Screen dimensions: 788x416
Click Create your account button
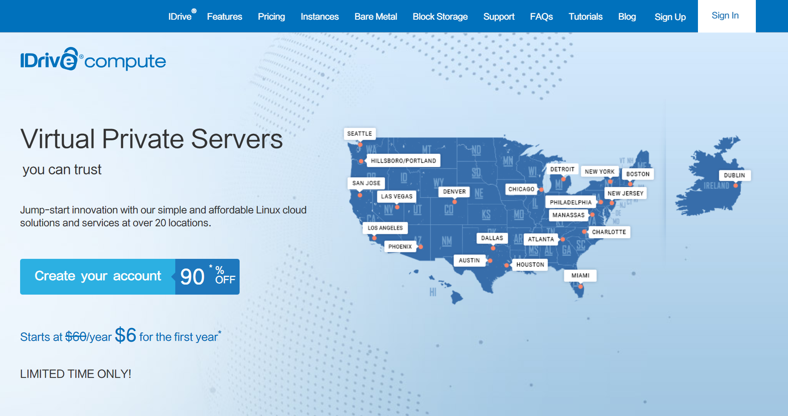(x=98, y=277)
